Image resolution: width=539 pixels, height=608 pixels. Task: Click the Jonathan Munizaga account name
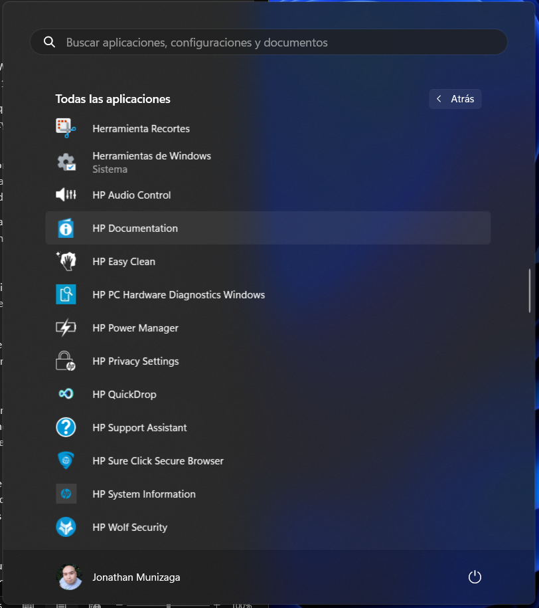136,577
